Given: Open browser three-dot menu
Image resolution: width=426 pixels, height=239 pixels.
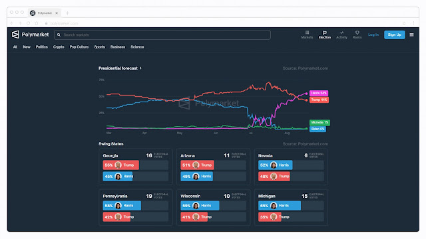Looking at the screenshot, I should coord(413,23).
